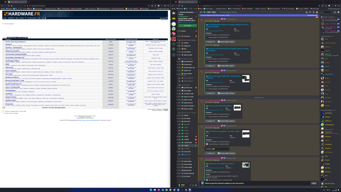Click the green Event Details button

pyautogui.click(x=188, y=26)
